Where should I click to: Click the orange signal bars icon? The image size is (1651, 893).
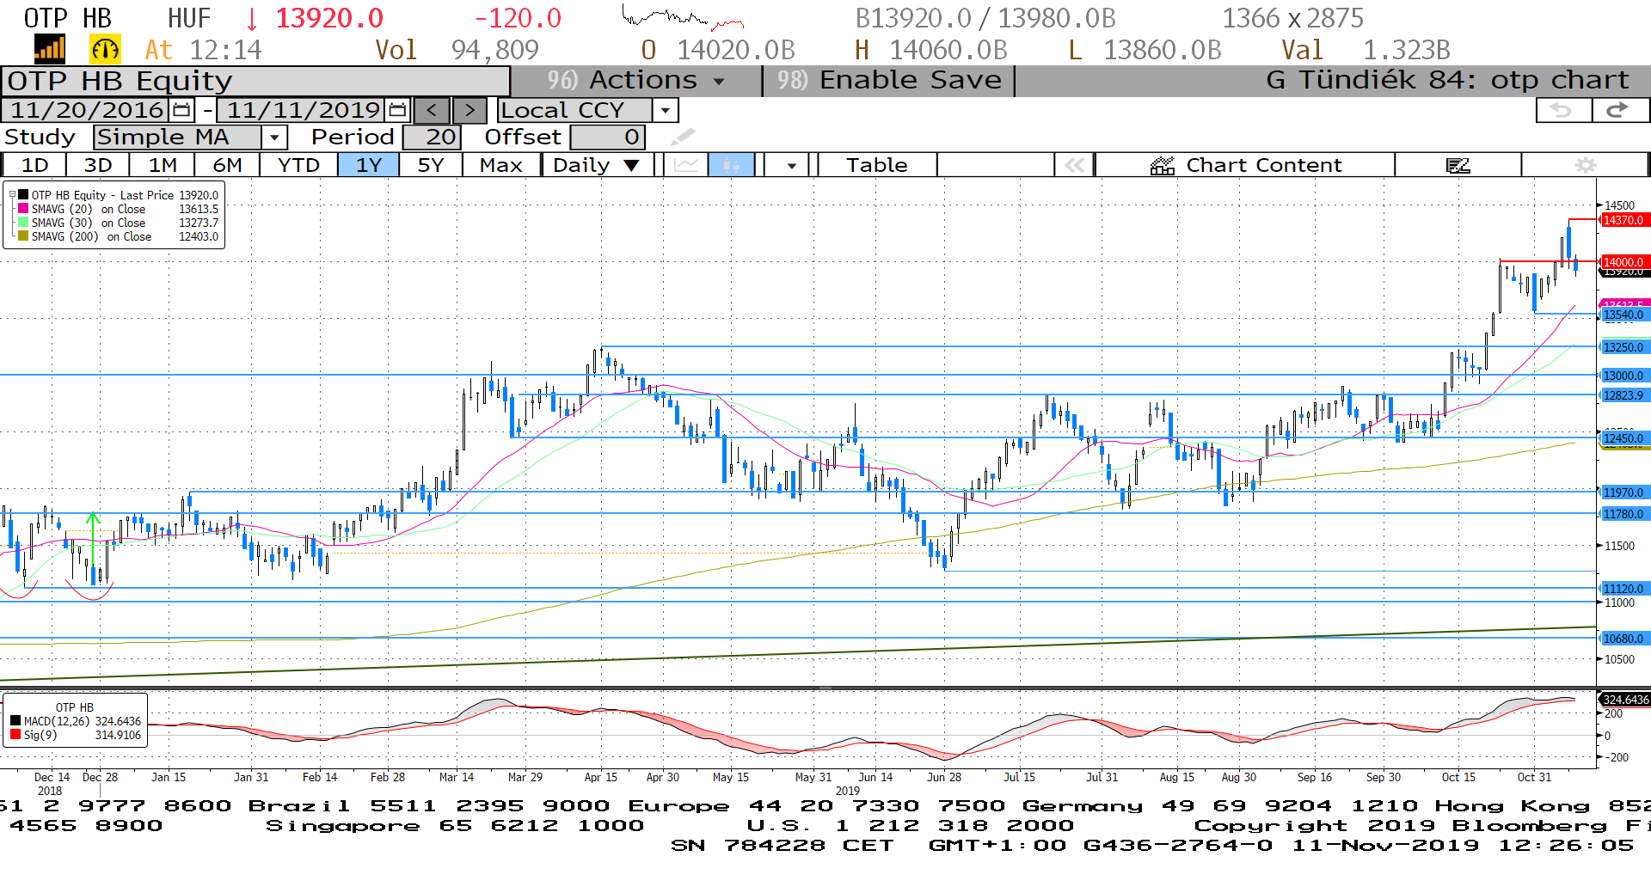click(x=49, y=50)
